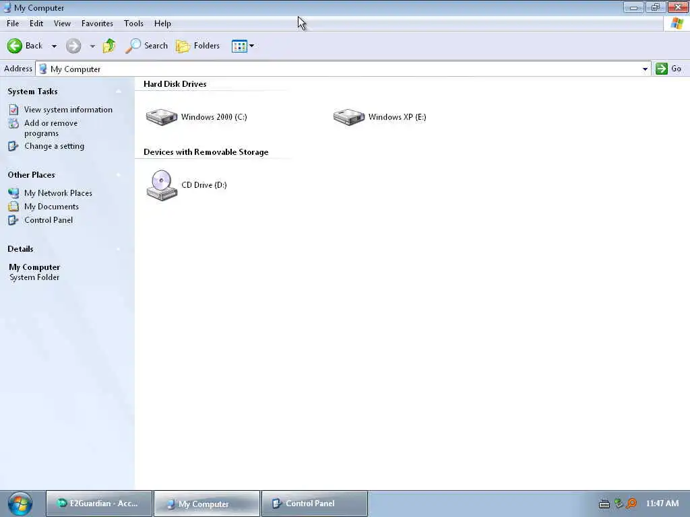The width and height of the screenshot is (690, 517).
Task: Open the Edit menu
Action: [36, 24]
